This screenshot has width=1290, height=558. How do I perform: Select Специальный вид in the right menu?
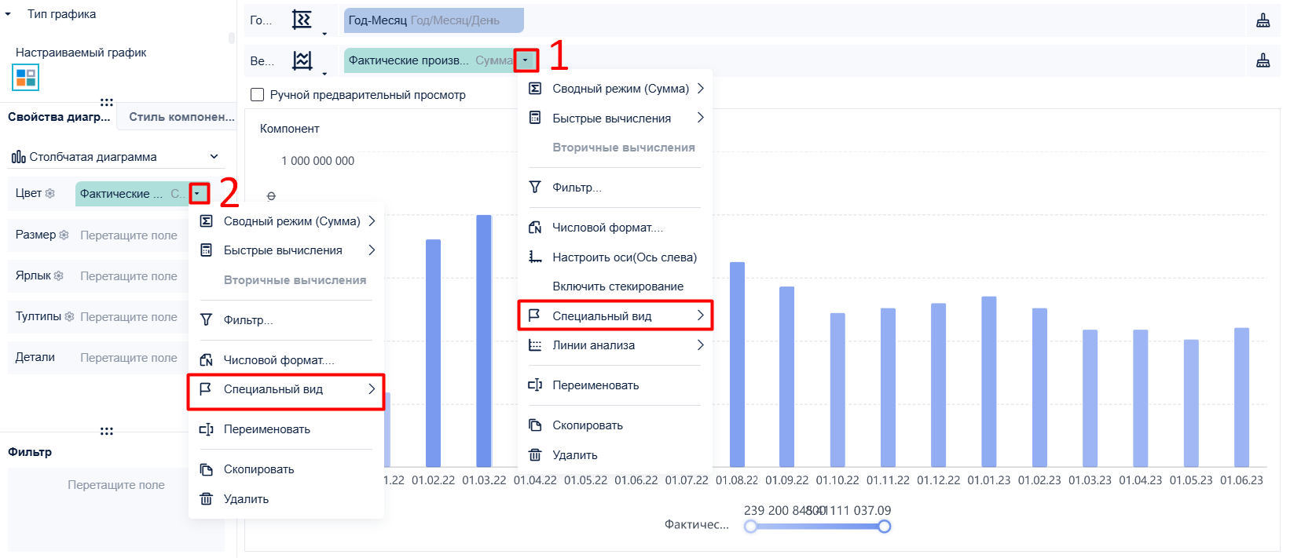coord(616,315)
